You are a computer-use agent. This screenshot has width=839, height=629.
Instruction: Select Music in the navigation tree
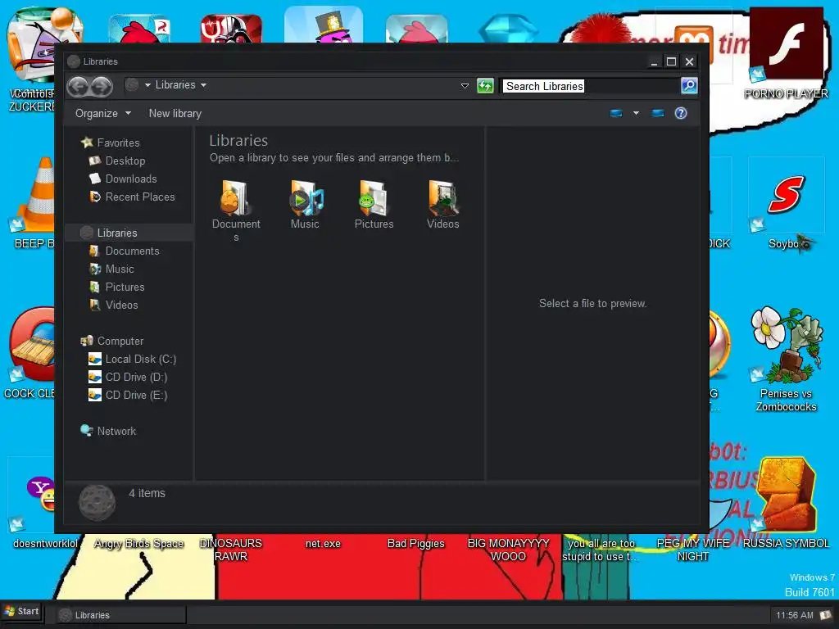coord(120,269)
